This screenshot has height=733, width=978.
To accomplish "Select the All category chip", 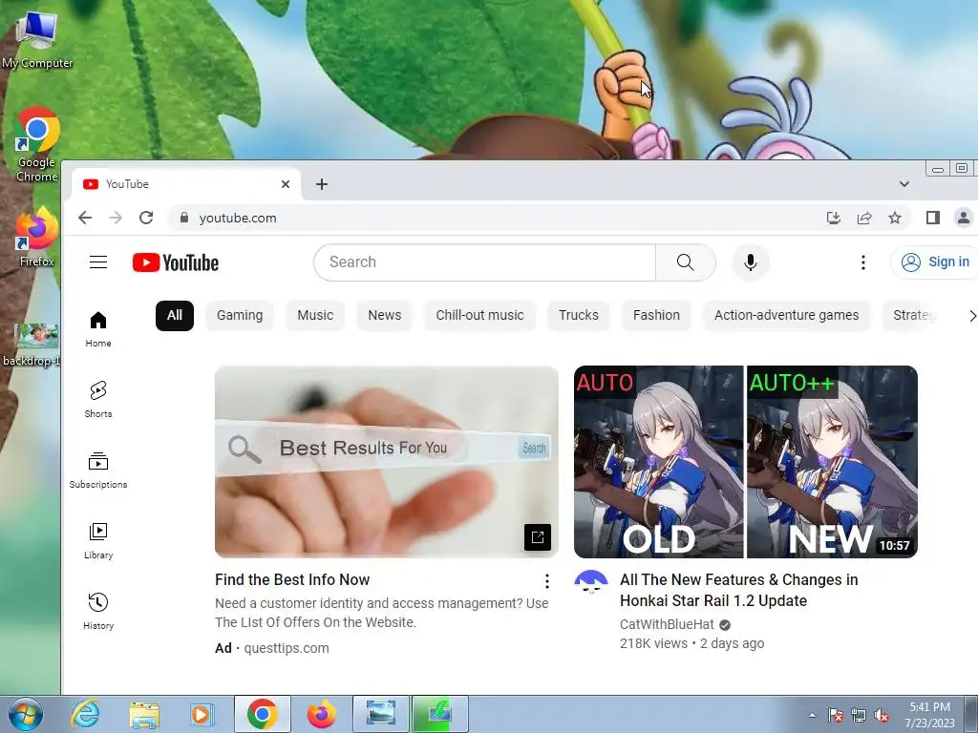I will pyautogui.click(x=175, y=315).
